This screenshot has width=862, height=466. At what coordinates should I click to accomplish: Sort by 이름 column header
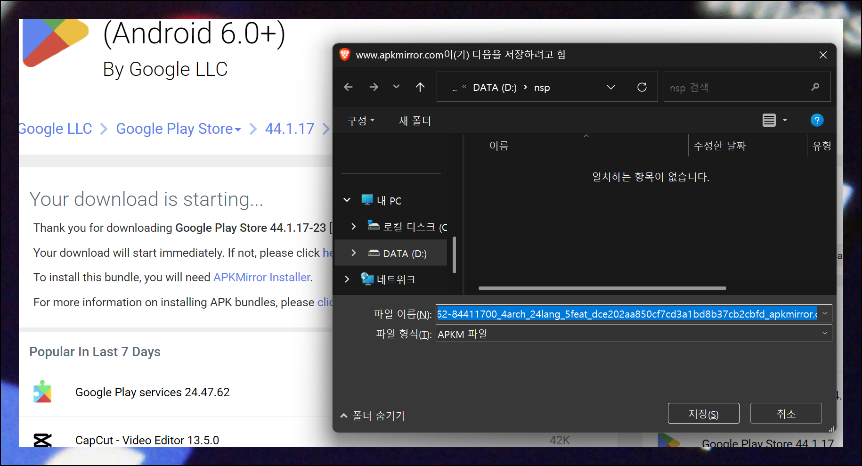(498, 146)
